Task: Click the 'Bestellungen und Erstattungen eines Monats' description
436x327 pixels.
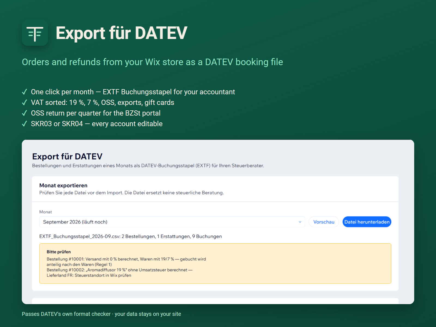Action: click(x=148, y=166)
